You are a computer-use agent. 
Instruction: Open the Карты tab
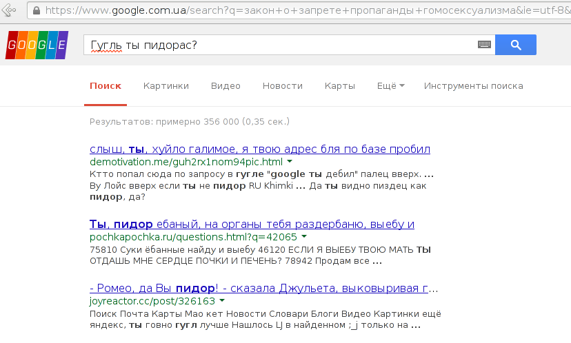(x=340, y=86)
